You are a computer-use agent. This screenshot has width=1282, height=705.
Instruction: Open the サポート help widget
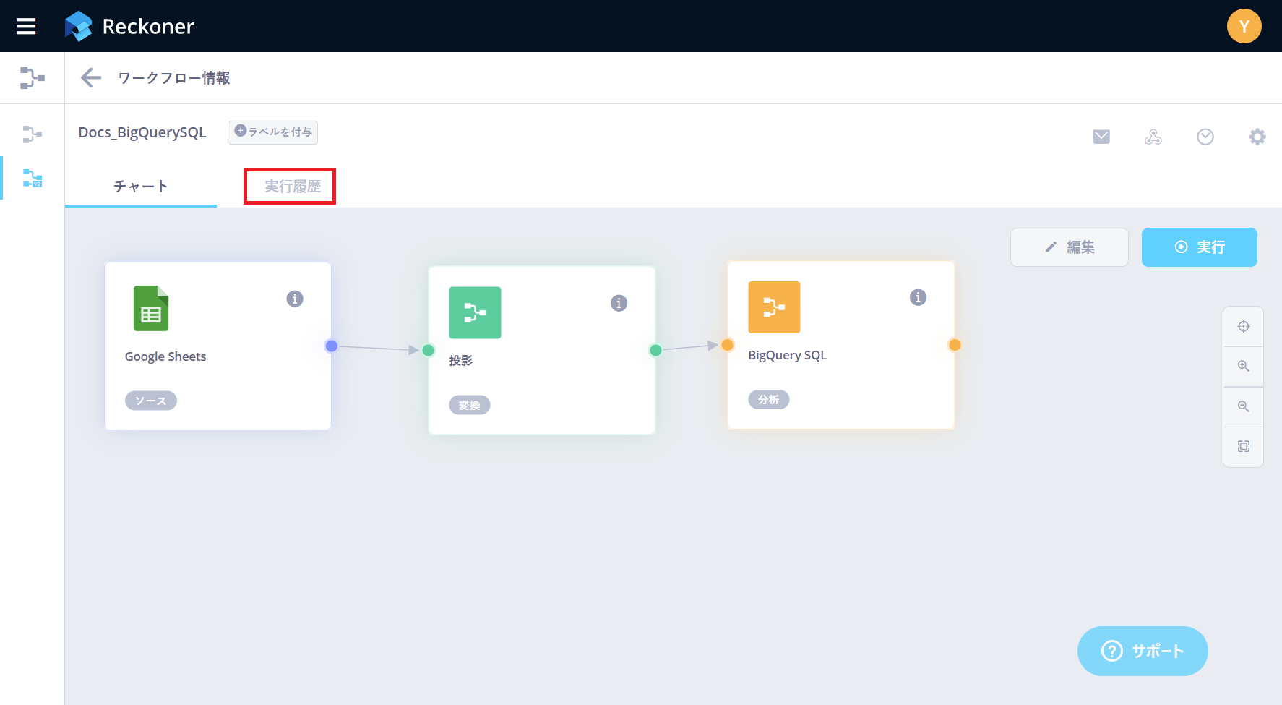click(x=1142, y=651)
